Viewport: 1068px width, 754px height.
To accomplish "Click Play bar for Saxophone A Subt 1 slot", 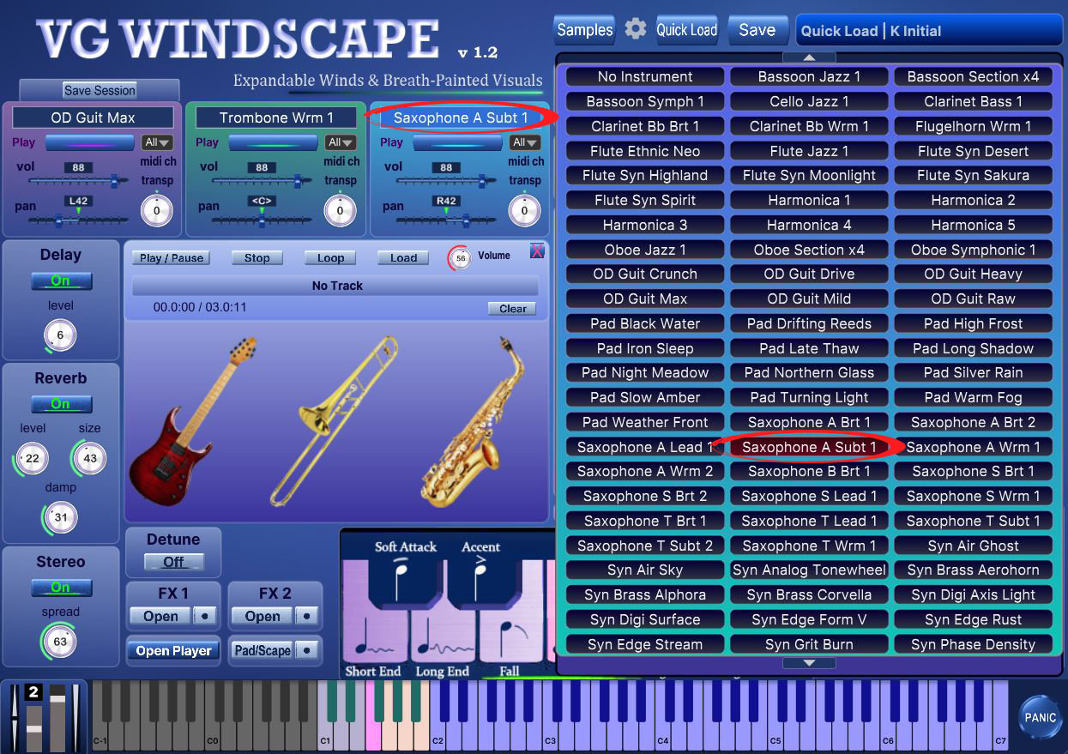I will (x=457, y=142).
